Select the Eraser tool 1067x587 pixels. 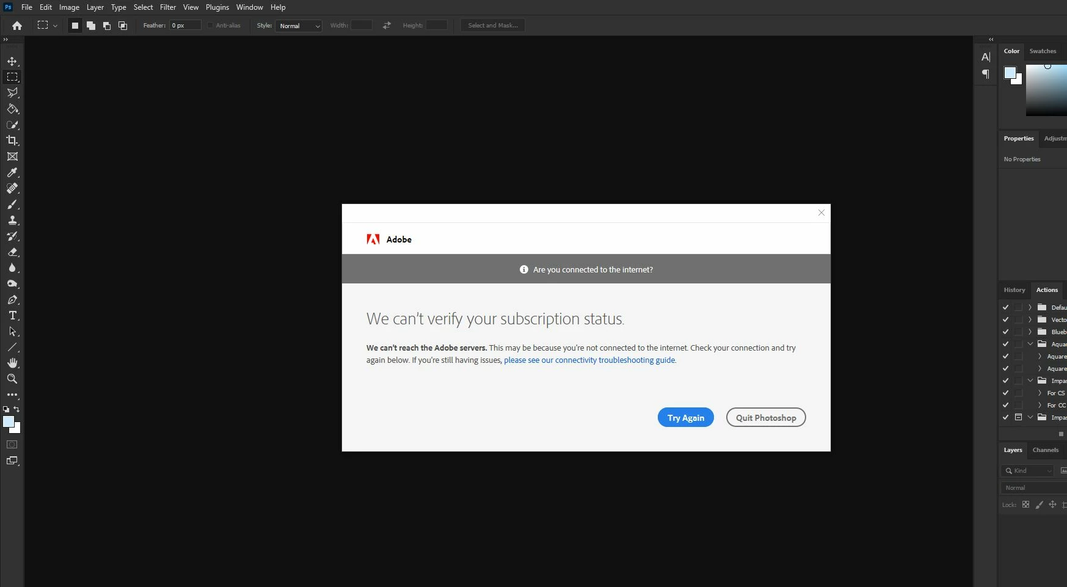(12, 252)
